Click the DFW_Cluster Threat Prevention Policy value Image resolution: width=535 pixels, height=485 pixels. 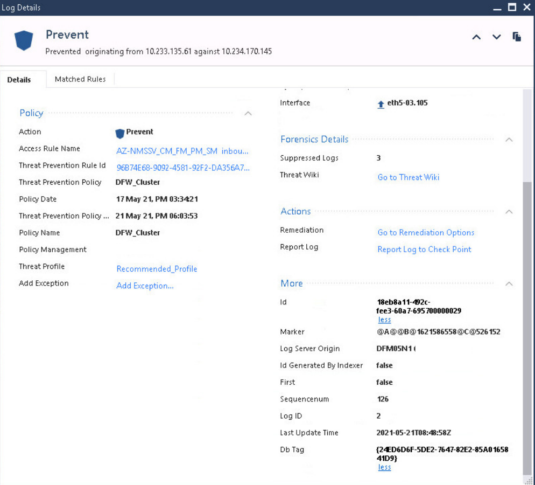pyautogui.click(x=137, y=182)
